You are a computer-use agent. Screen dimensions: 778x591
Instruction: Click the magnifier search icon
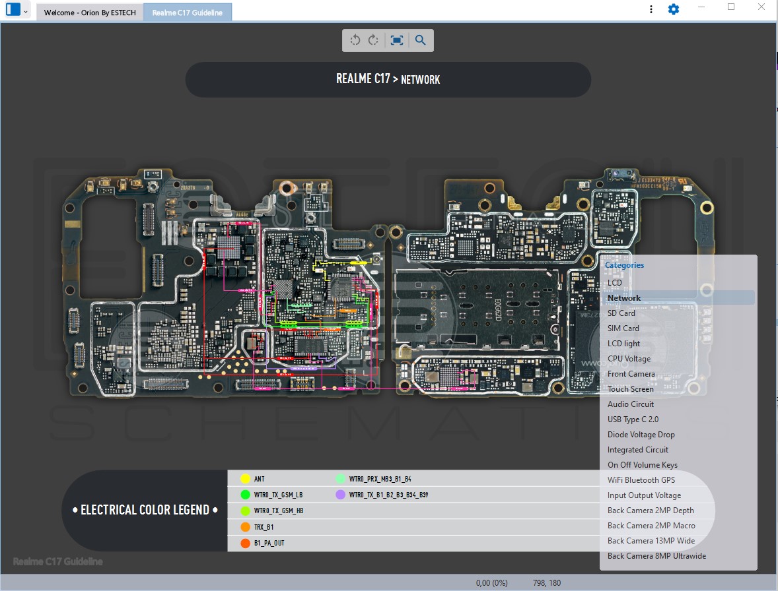coord(421,40)
